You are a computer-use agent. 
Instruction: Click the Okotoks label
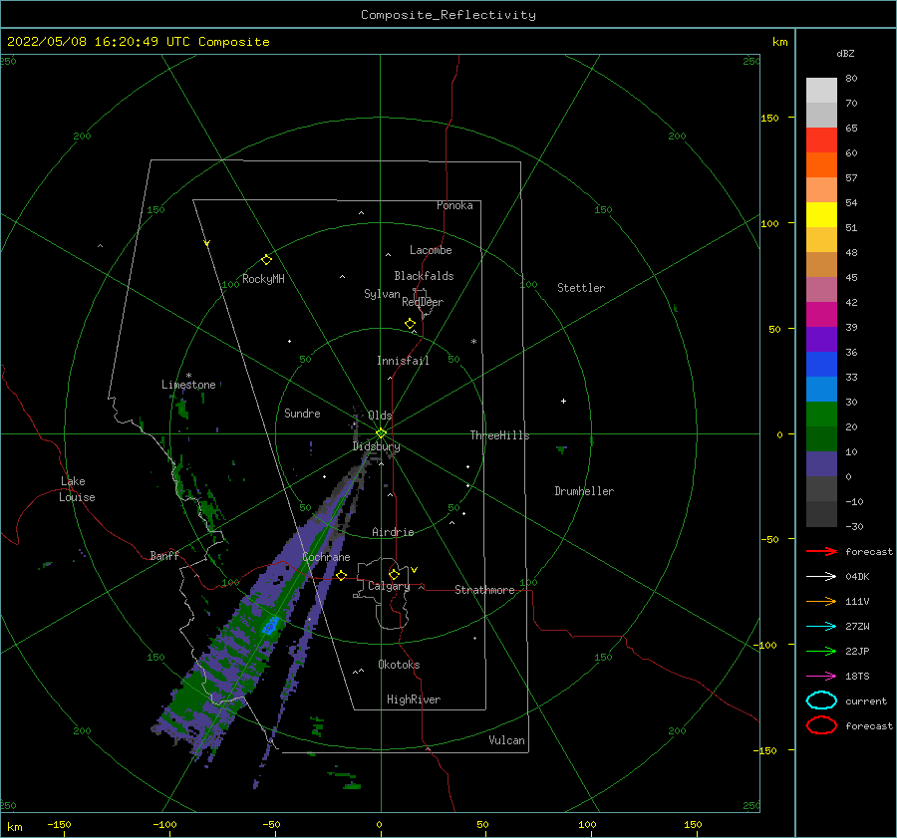[x=399, y=665]
